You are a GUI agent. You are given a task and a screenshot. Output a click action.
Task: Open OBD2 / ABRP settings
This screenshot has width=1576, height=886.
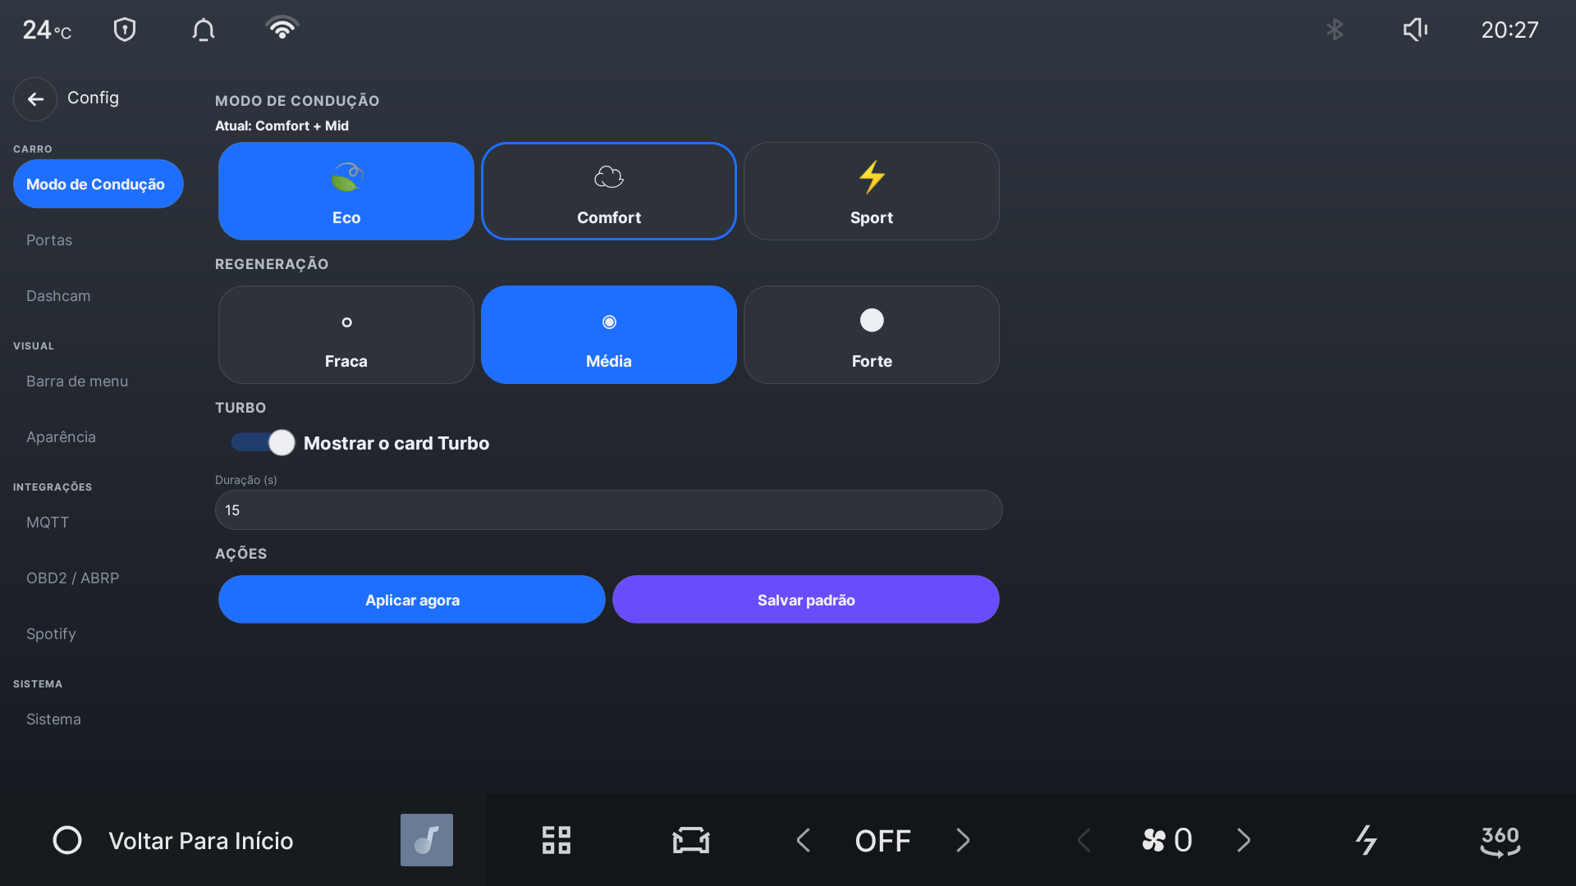[72, 578]
